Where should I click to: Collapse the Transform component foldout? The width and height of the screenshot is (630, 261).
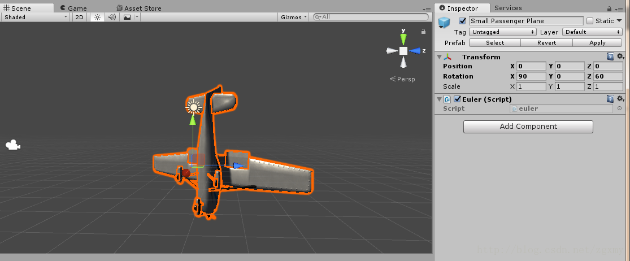(439, 56)
